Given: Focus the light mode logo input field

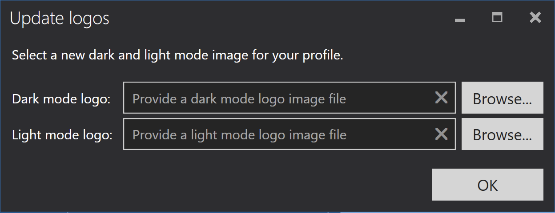Looking at the screenshot, I should (290, 134).
